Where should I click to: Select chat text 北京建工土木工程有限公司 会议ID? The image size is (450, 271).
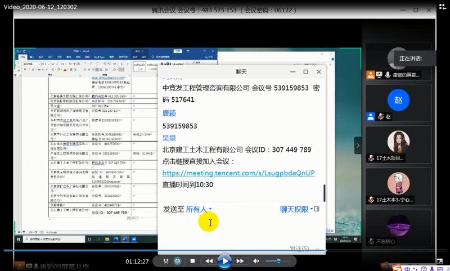coord(237,150)
